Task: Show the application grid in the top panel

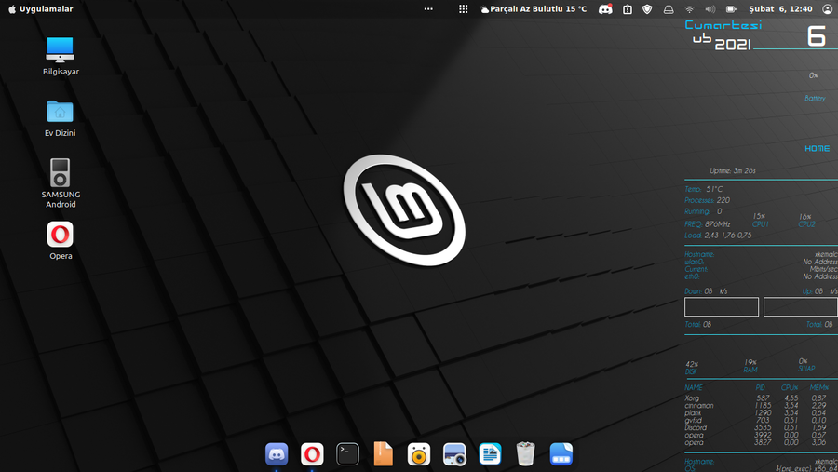Action: (x=464, y=8)
